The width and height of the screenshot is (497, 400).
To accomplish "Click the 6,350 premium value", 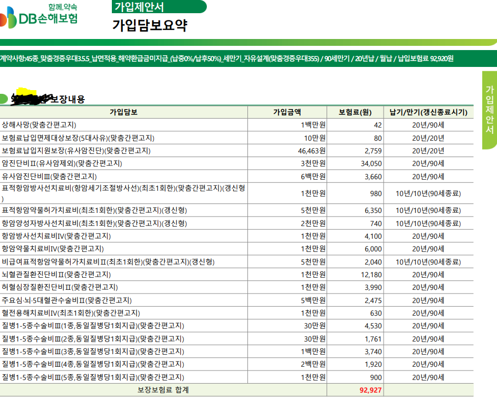I will 373,211.
